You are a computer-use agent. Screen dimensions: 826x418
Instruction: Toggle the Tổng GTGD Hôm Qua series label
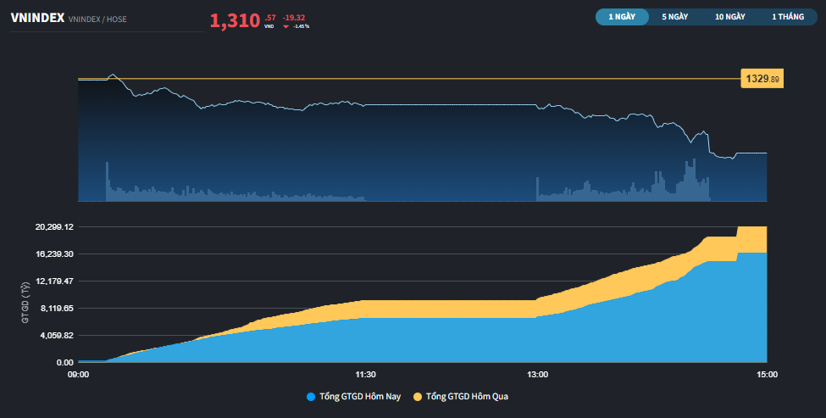[x=467, y=396]
